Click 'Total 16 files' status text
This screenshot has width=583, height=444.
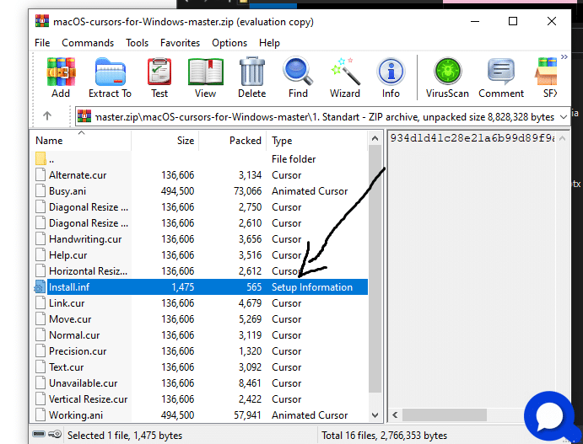pos(384,435)
